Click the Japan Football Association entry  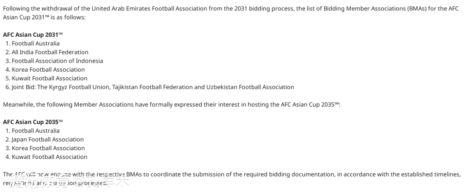click(x=48, y=139)
